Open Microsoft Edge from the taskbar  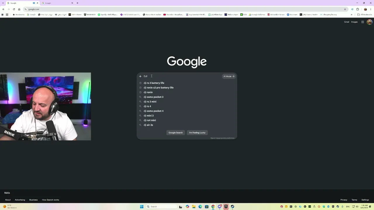200,206
